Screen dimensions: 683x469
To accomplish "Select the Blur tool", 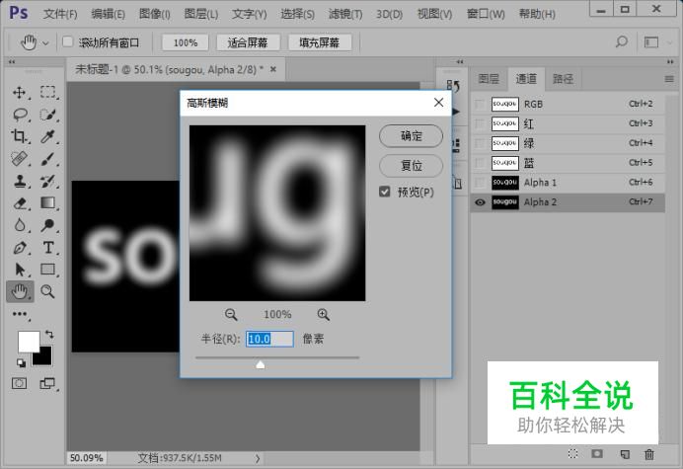I will [x=19, y=225].
